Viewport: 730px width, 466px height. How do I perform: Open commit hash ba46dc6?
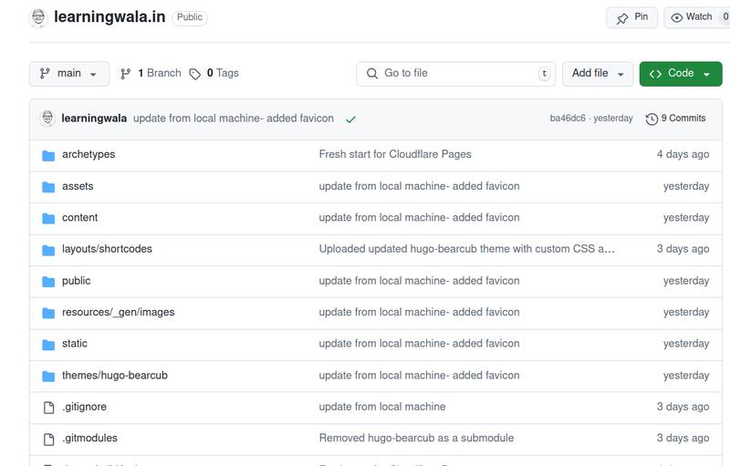pos(568,119)
